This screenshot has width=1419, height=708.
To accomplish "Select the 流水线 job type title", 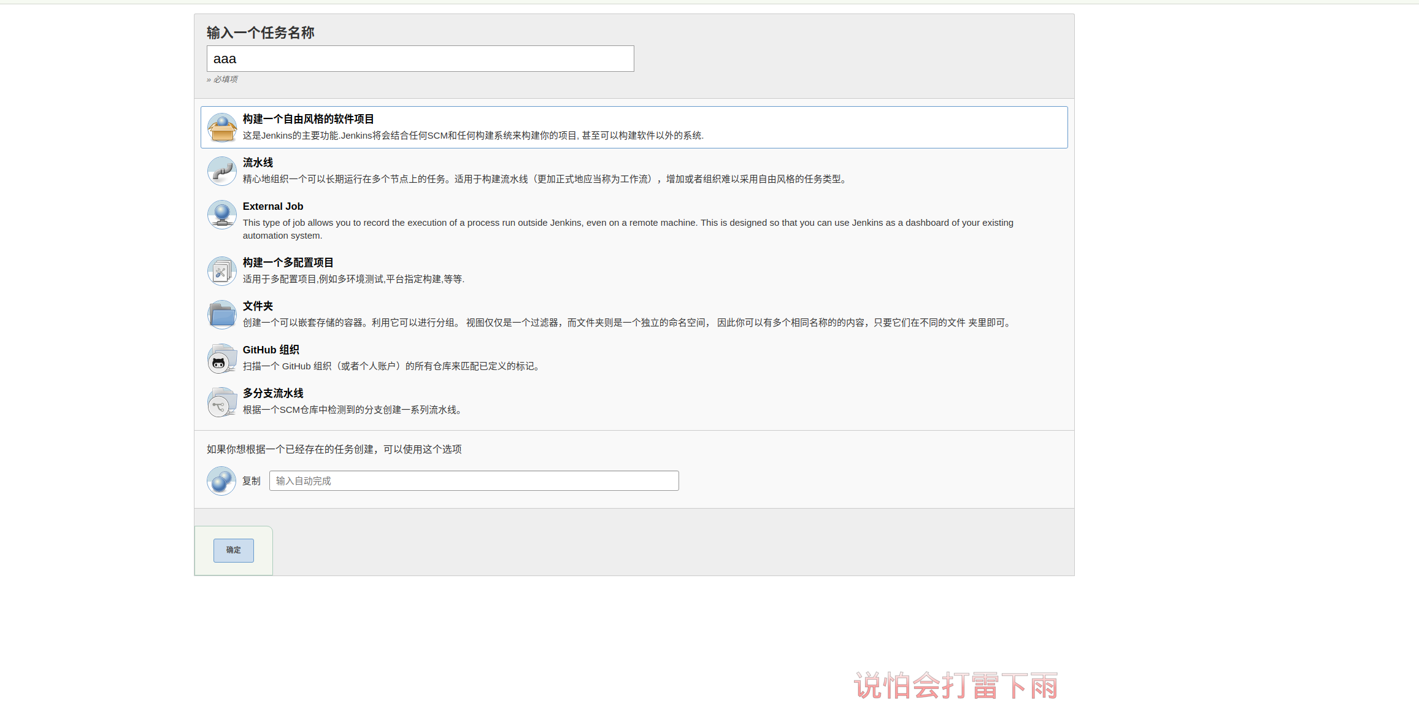I will (258, 163).
